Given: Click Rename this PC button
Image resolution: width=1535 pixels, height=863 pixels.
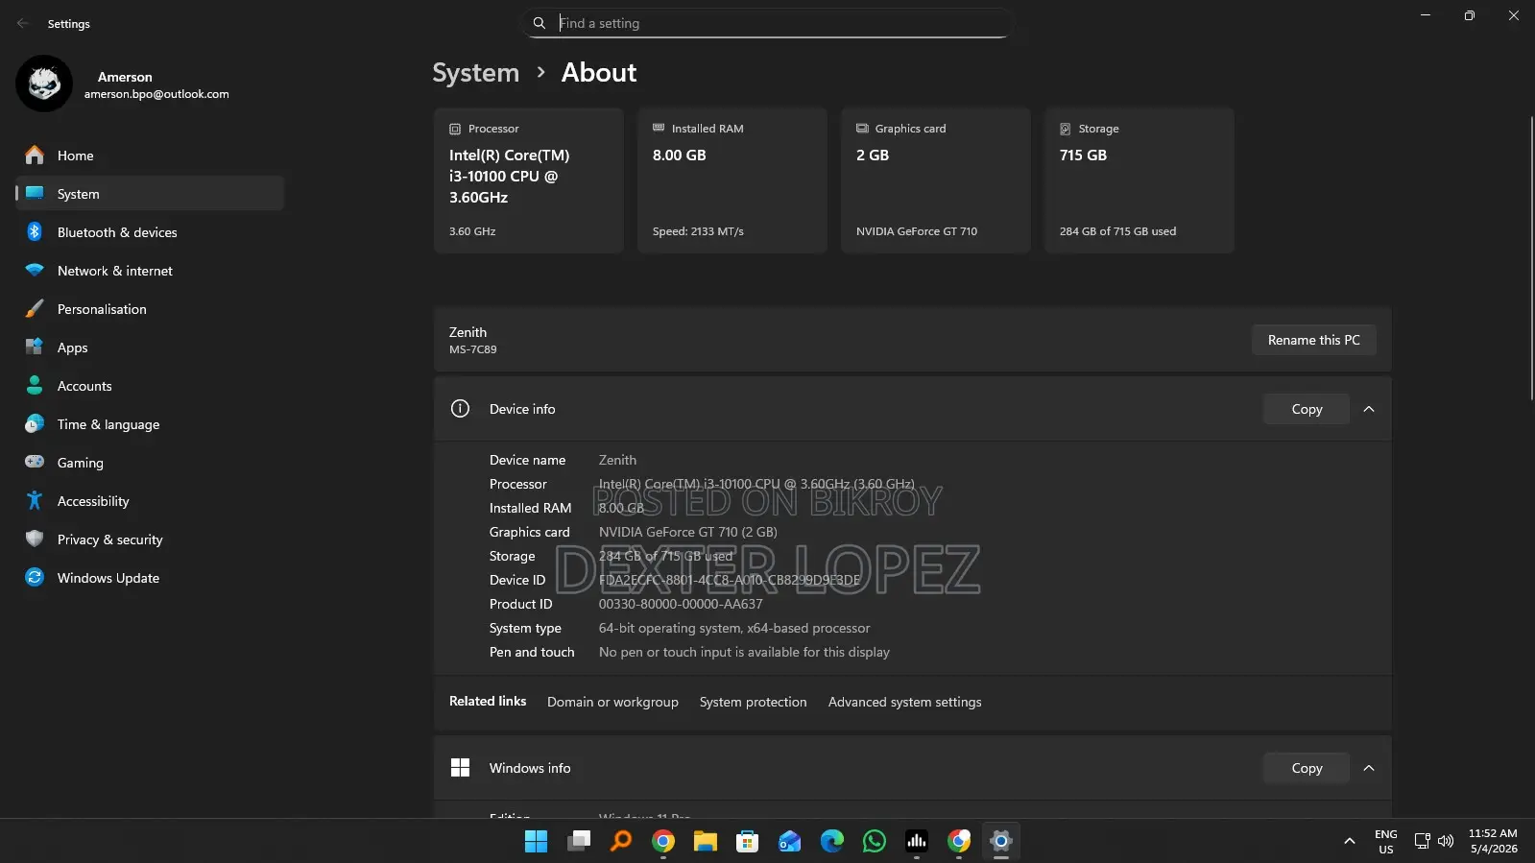Looking at the screenshot, I should coord(1313,340).
